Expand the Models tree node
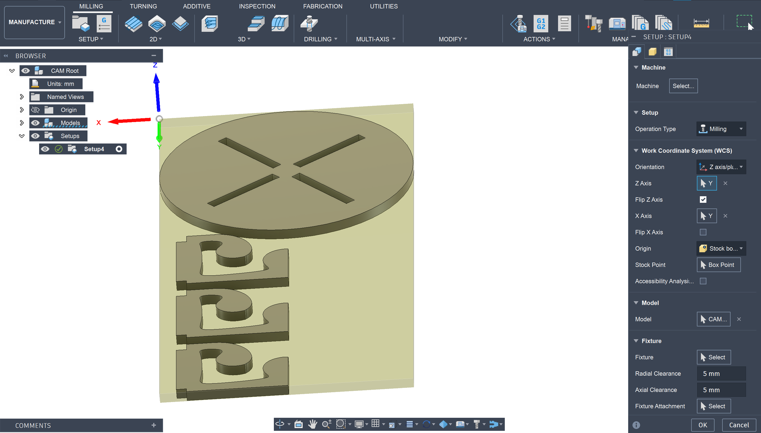 (22, 123)
